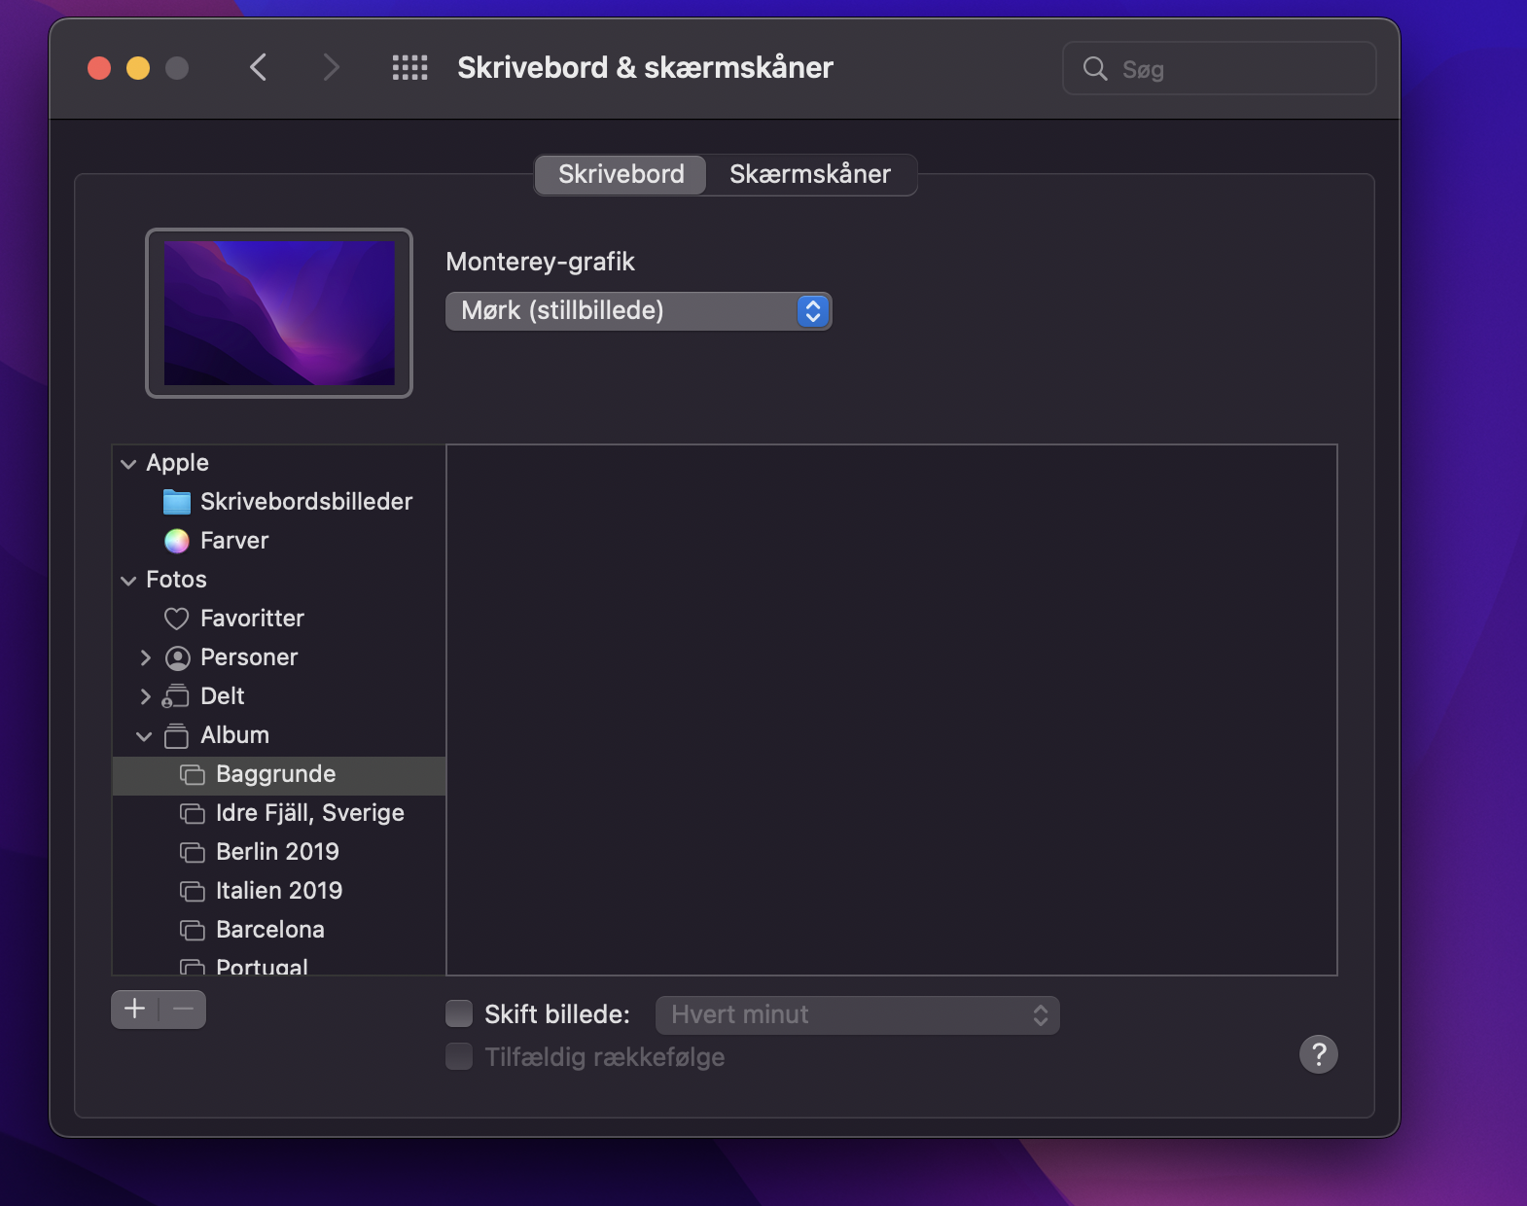Select the Portugal album
1527x1206 pixels.
point(279,963)
